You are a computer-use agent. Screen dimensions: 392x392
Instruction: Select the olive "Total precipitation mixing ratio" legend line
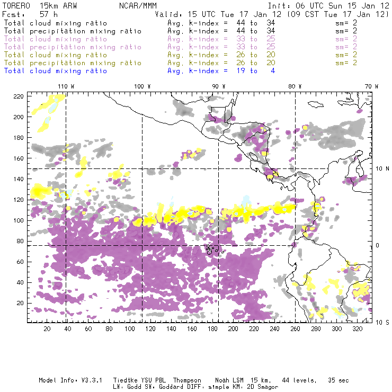73,63
